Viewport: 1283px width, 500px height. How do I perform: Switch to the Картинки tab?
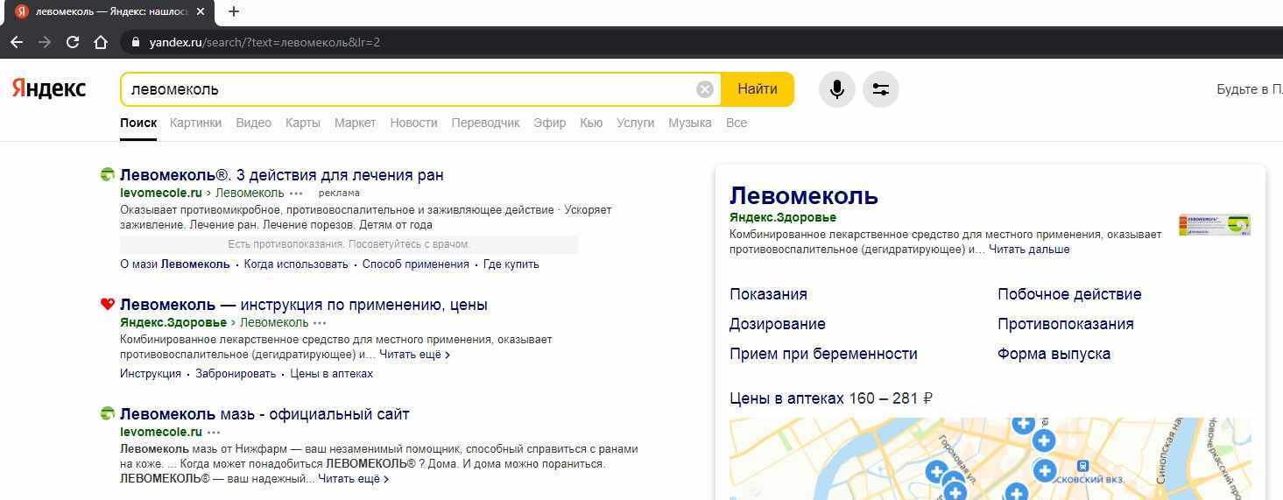[195, 123]
